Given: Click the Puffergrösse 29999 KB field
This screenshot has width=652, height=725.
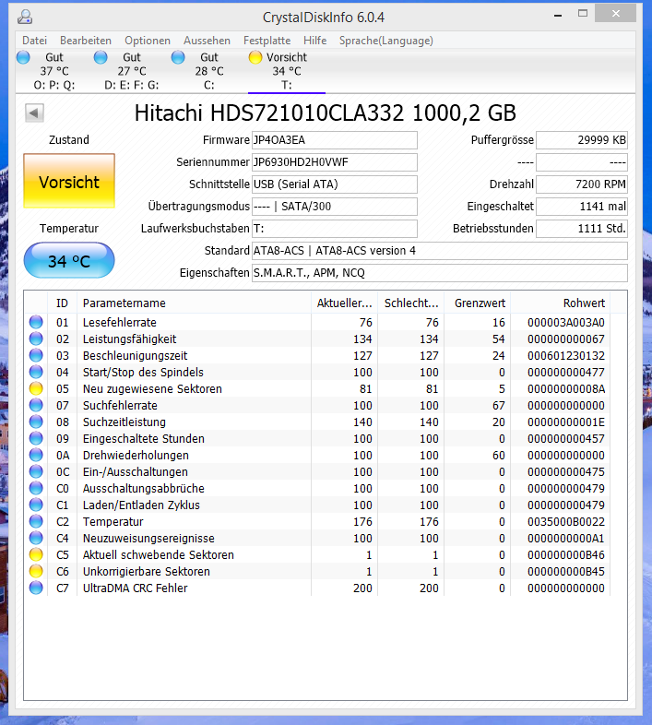Looking at the screenshot, I should (x=582, y=140).
